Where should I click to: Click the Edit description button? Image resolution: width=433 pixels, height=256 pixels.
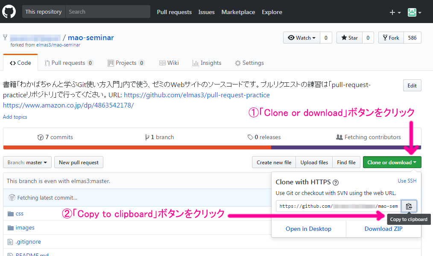coord(412,85)
